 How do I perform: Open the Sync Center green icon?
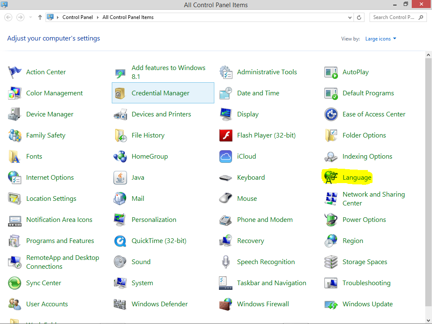click(15, 283)
